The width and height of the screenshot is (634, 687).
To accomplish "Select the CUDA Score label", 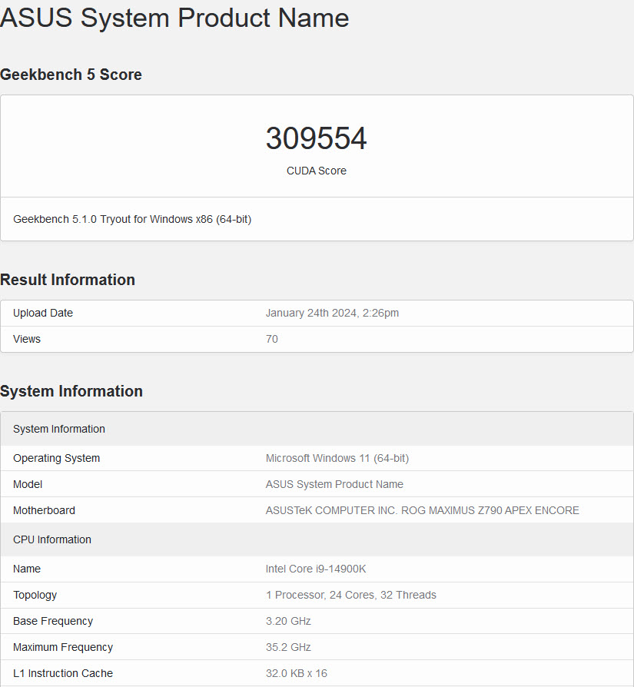I will pyautogui.click(x=316, y=171).
